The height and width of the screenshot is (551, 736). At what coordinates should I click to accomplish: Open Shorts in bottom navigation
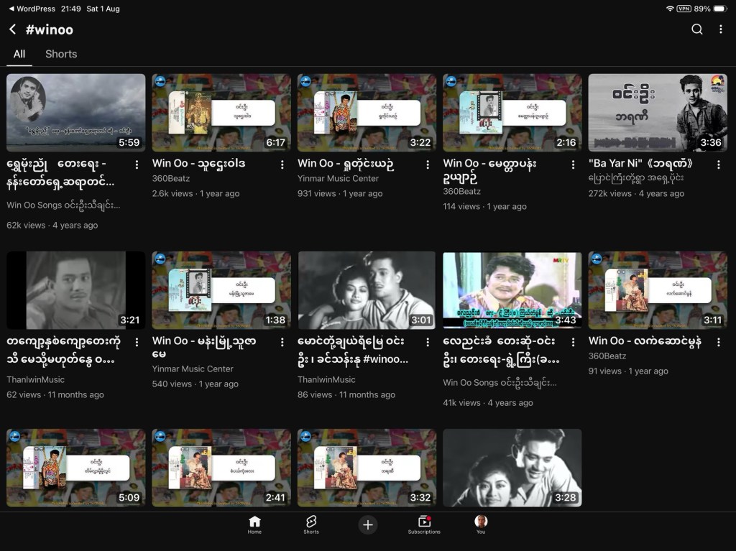point(311,524)
